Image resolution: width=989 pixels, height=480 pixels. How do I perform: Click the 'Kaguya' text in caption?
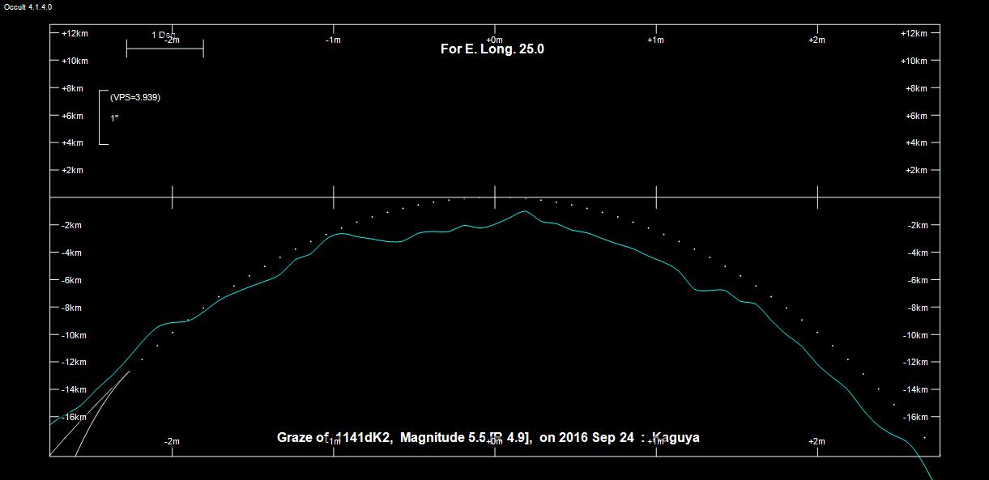(676, 438)
